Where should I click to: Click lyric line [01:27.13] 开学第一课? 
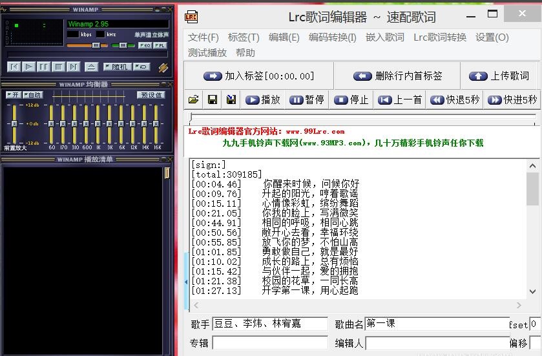coord(275,290)
